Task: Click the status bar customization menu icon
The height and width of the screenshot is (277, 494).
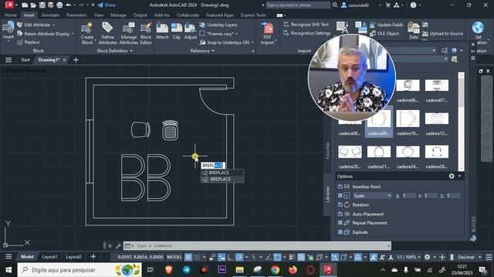Action: point(489,257)
